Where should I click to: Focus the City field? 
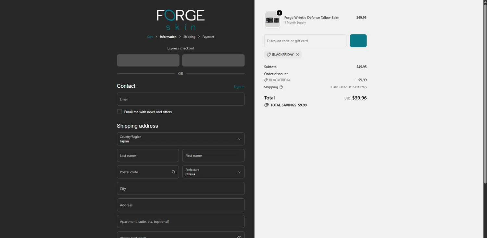(x=181, y=188)
